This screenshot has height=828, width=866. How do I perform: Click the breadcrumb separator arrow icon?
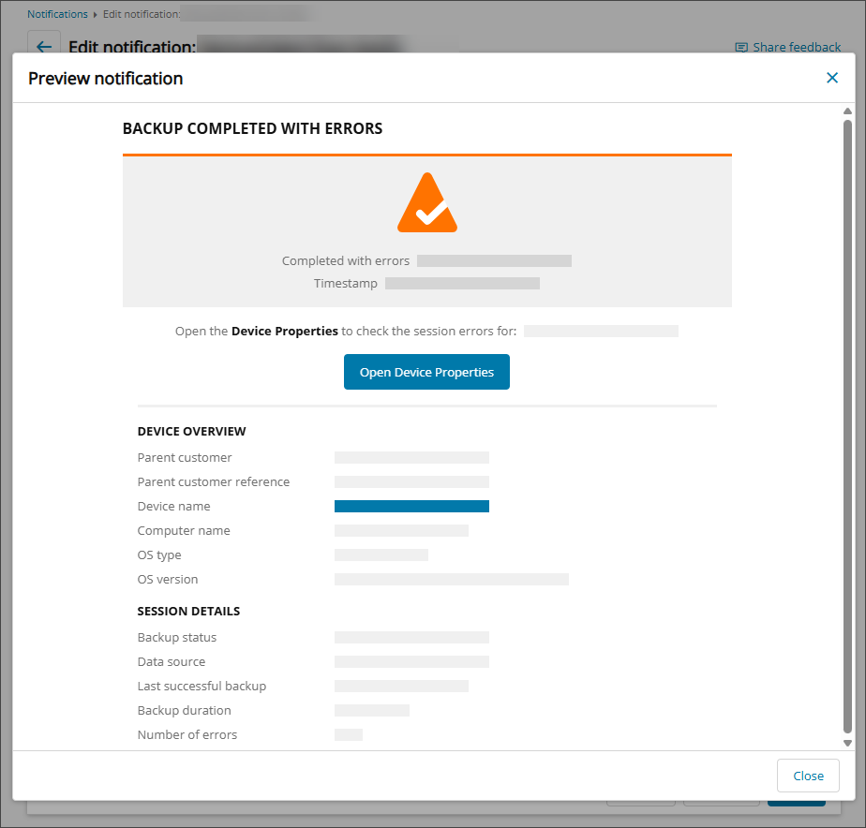click(x=96, y=15)
